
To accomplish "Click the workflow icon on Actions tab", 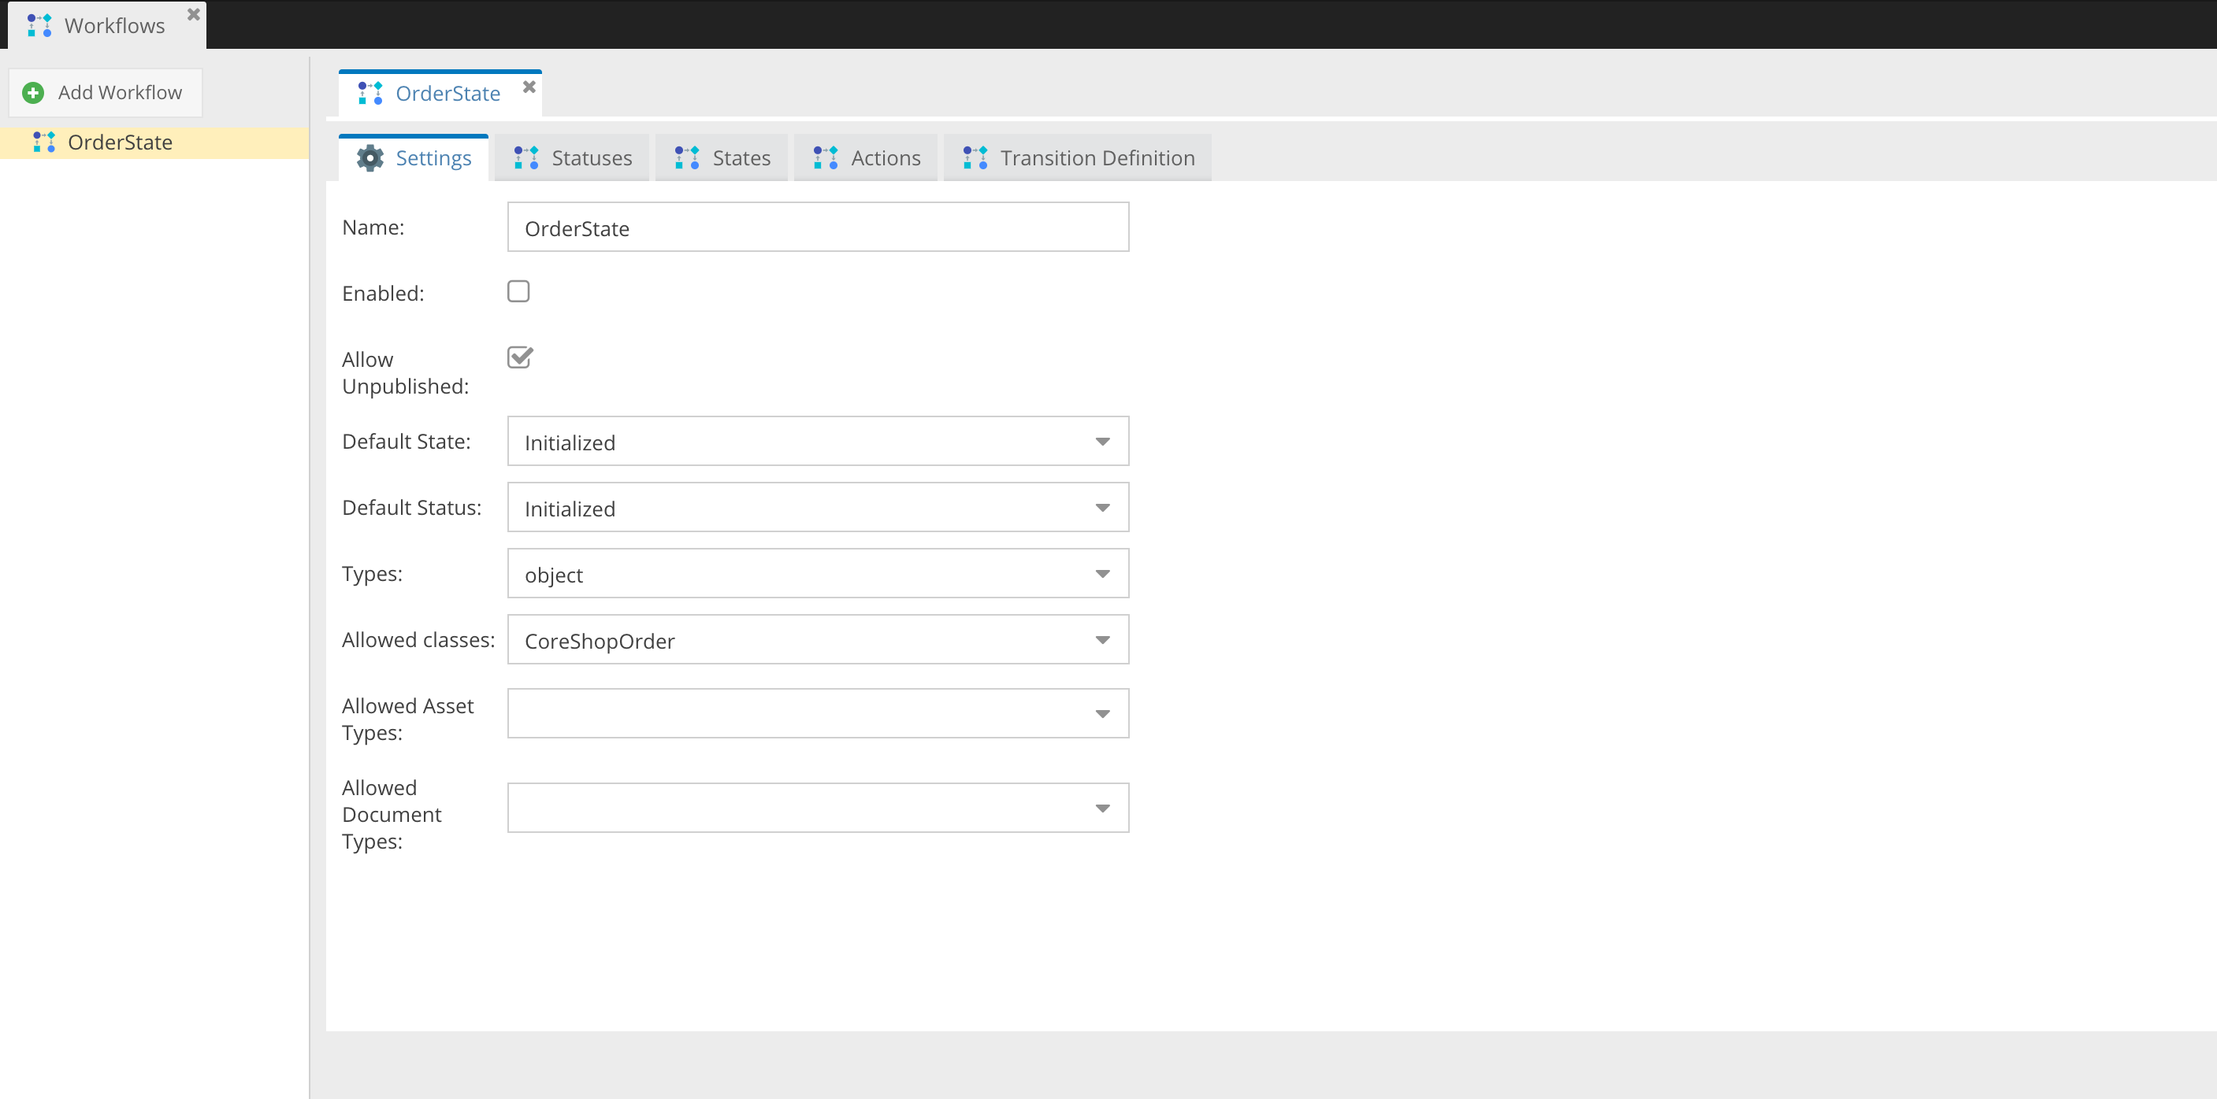I will 826,158.
